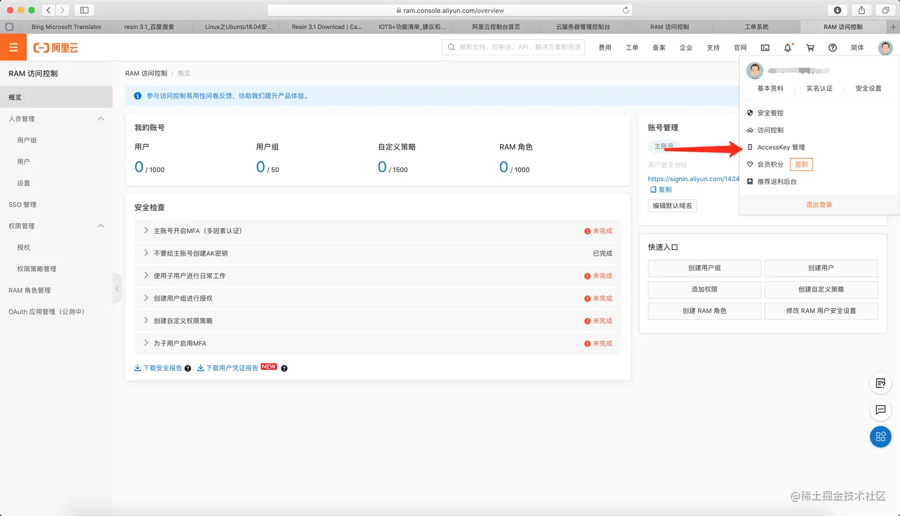This screenshot has width=900, height=516.
Task: Click the 编辑默认域名 button
Action: 672,206
